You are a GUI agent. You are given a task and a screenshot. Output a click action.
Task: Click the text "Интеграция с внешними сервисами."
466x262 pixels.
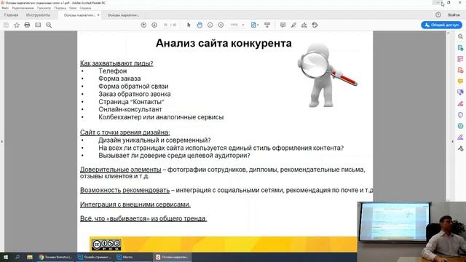coord(135,205)
